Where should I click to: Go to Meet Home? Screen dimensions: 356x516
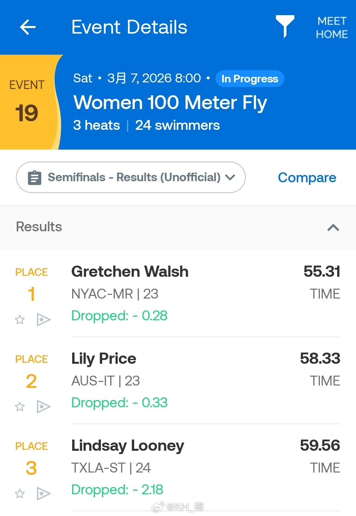coord(332,27)
